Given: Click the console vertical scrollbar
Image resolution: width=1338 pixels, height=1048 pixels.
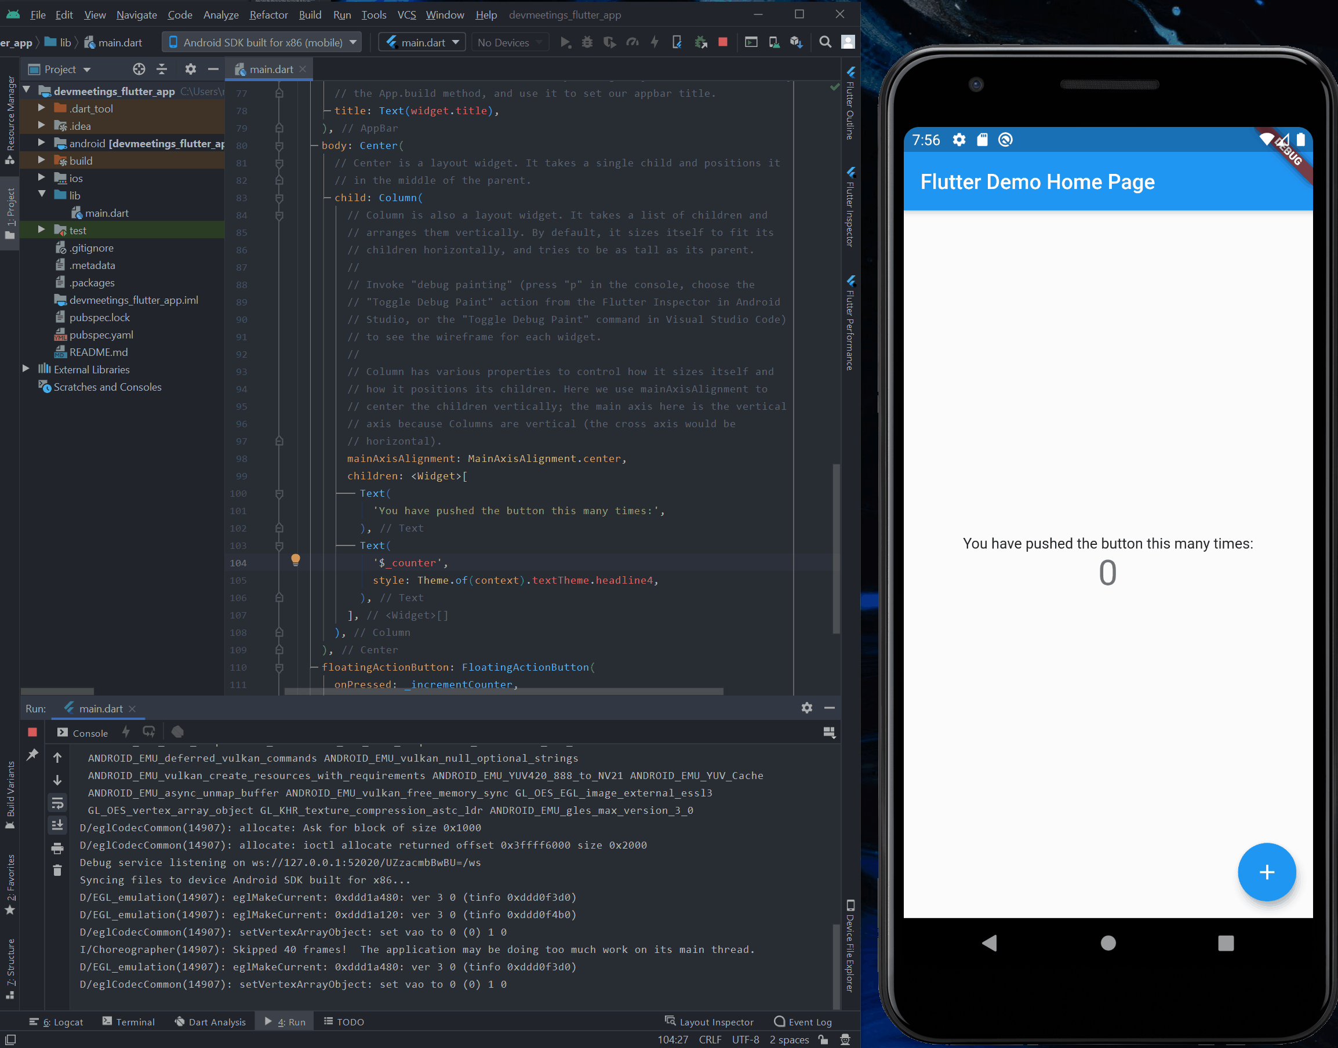Looking at the screenshot, I should (836, 966).
